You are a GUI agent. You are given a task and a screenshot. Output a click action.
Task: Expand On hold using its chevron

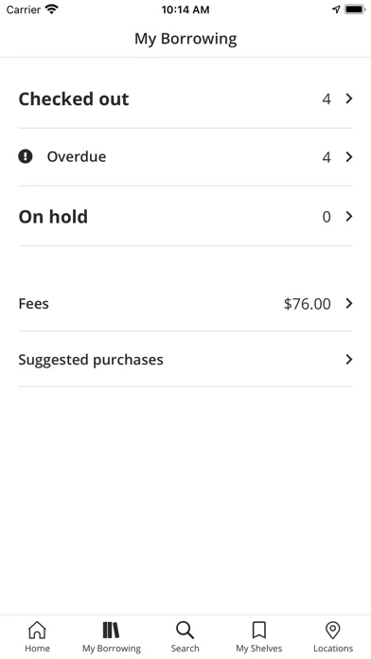click(348, 216)
